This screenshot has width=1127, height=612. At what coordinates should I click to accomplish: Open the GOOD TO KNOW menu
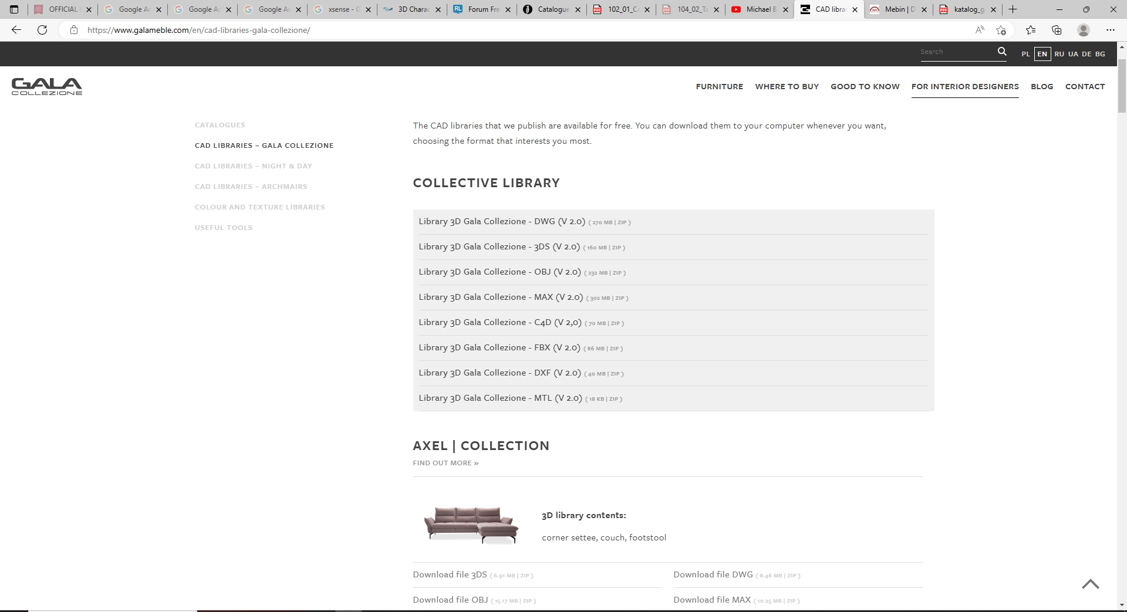pyautogui.click(x=865, y=86)
